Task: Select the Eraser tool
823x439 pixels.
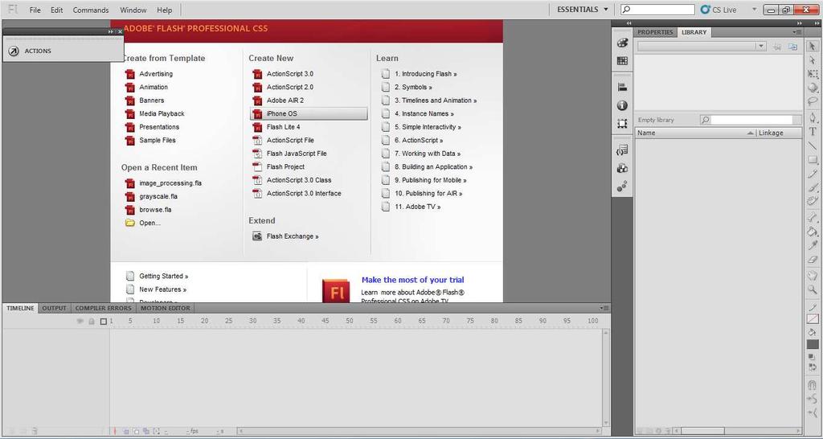Action: click(813, 258)
